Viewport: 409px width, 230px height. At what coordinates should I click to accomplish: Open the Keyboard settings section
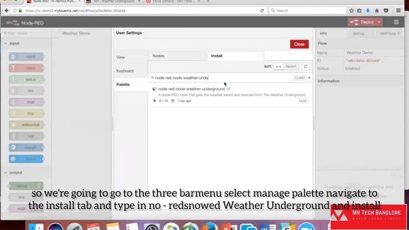pyautogui.click(x=130, y=71)
